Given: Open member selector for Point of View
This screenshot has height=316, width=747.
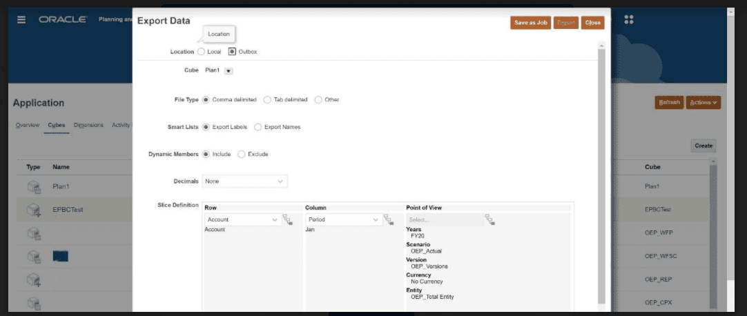Looking at the screenshot, I should pyautogui.click(x=489, y=219).
